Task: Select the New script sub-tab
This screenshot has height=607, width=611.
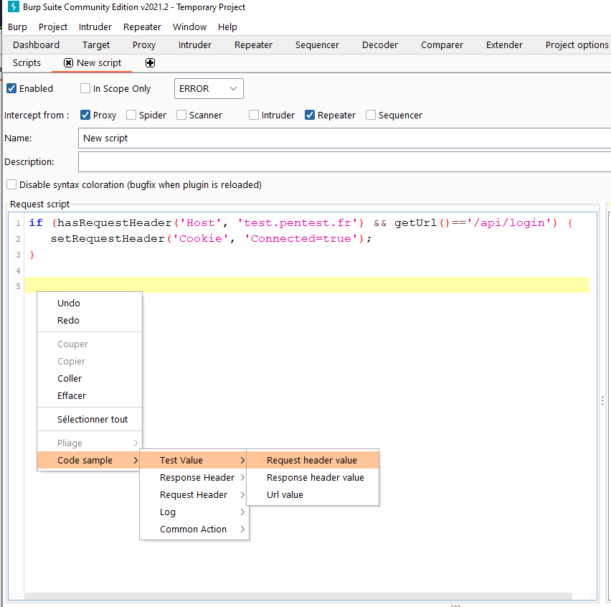Action: (99, 62)
